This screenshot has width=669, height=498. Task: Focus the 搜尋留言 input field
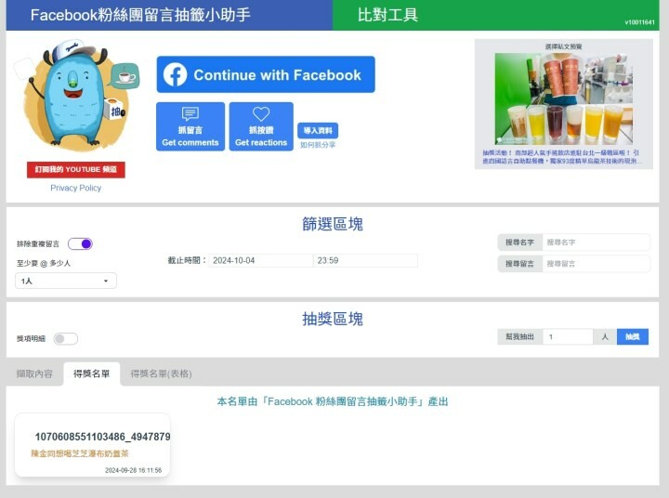[596, 263]
